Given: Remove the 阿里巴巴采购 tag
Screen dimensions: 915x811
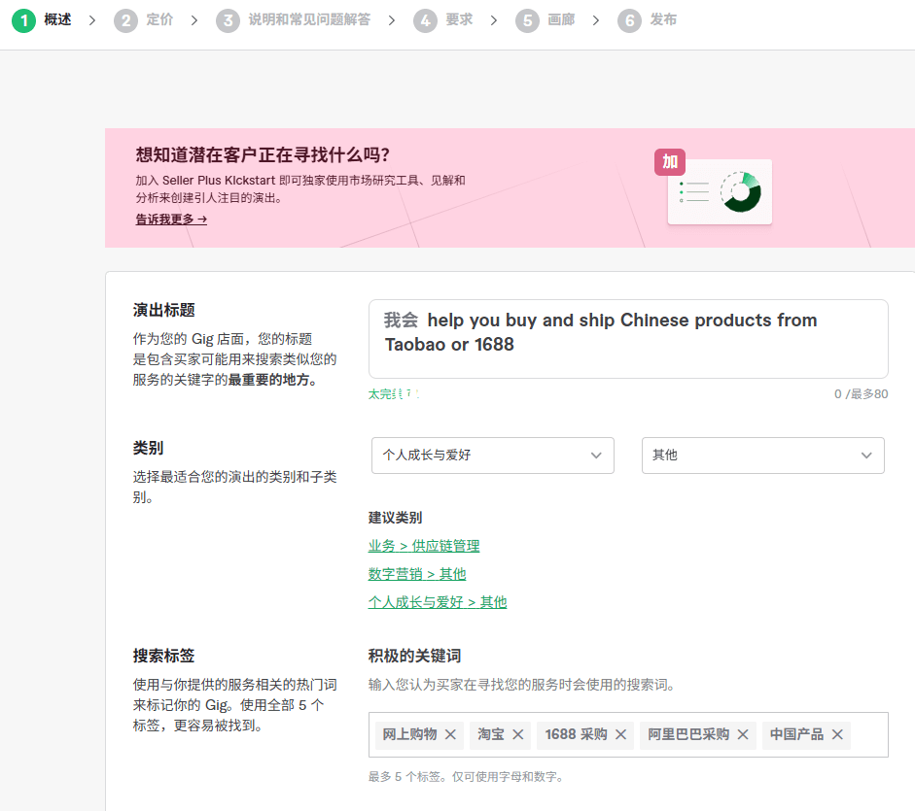Looking at the screenshot, I should click(x=742, y=735).
